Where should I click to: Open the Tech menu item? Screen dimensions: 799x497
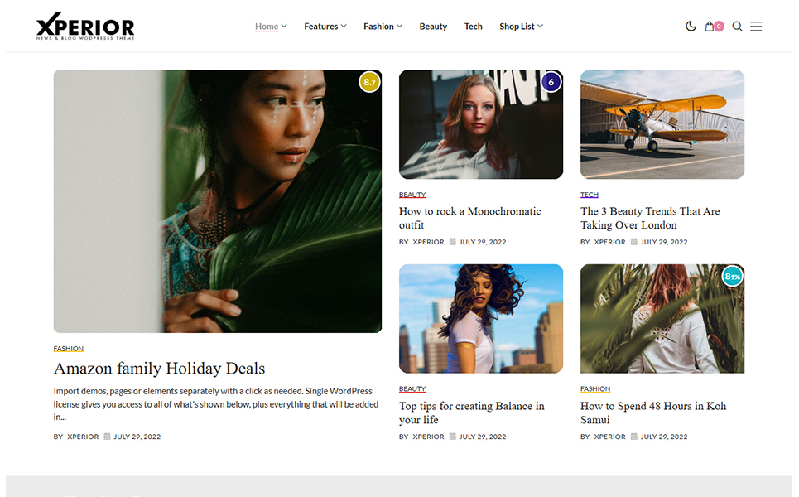point(474,27)
